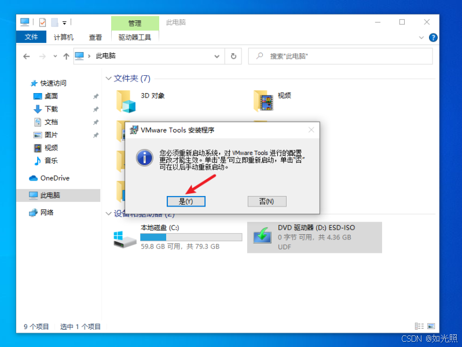Click the pin icon beside 桌面
Image resolution: width=462 pixels, height=347 pixels.
click(x=96, y=96)
